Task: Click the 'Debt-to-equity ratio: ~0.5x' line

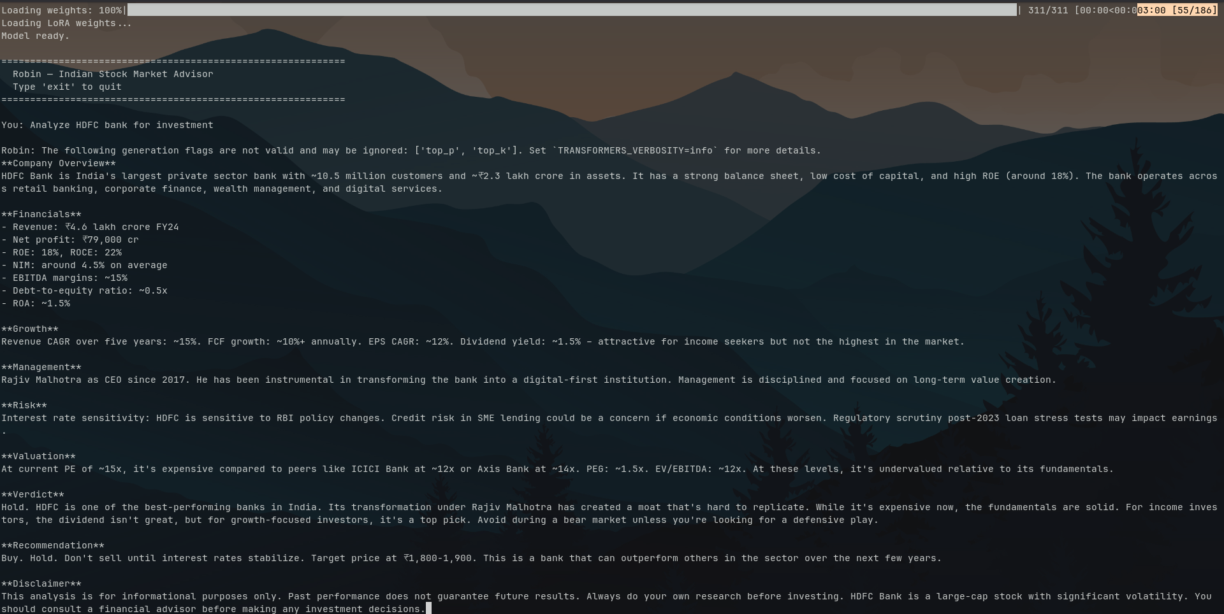Action: point(84,290)
